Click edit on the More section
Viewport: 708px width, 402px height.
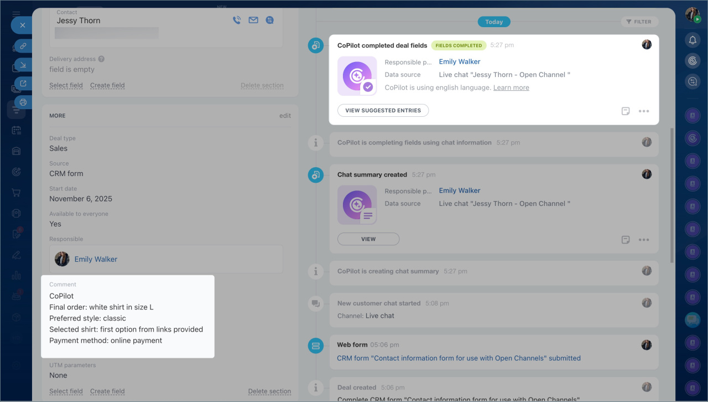tap(285, 116)
